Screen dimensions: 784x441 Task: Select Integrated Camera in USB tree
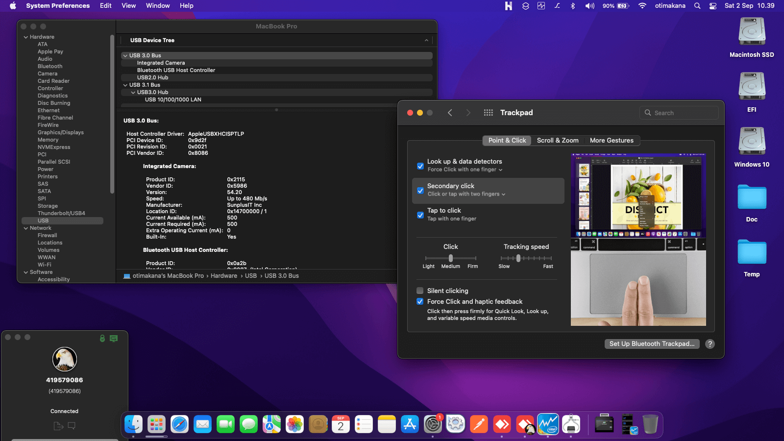click(277, 63)
